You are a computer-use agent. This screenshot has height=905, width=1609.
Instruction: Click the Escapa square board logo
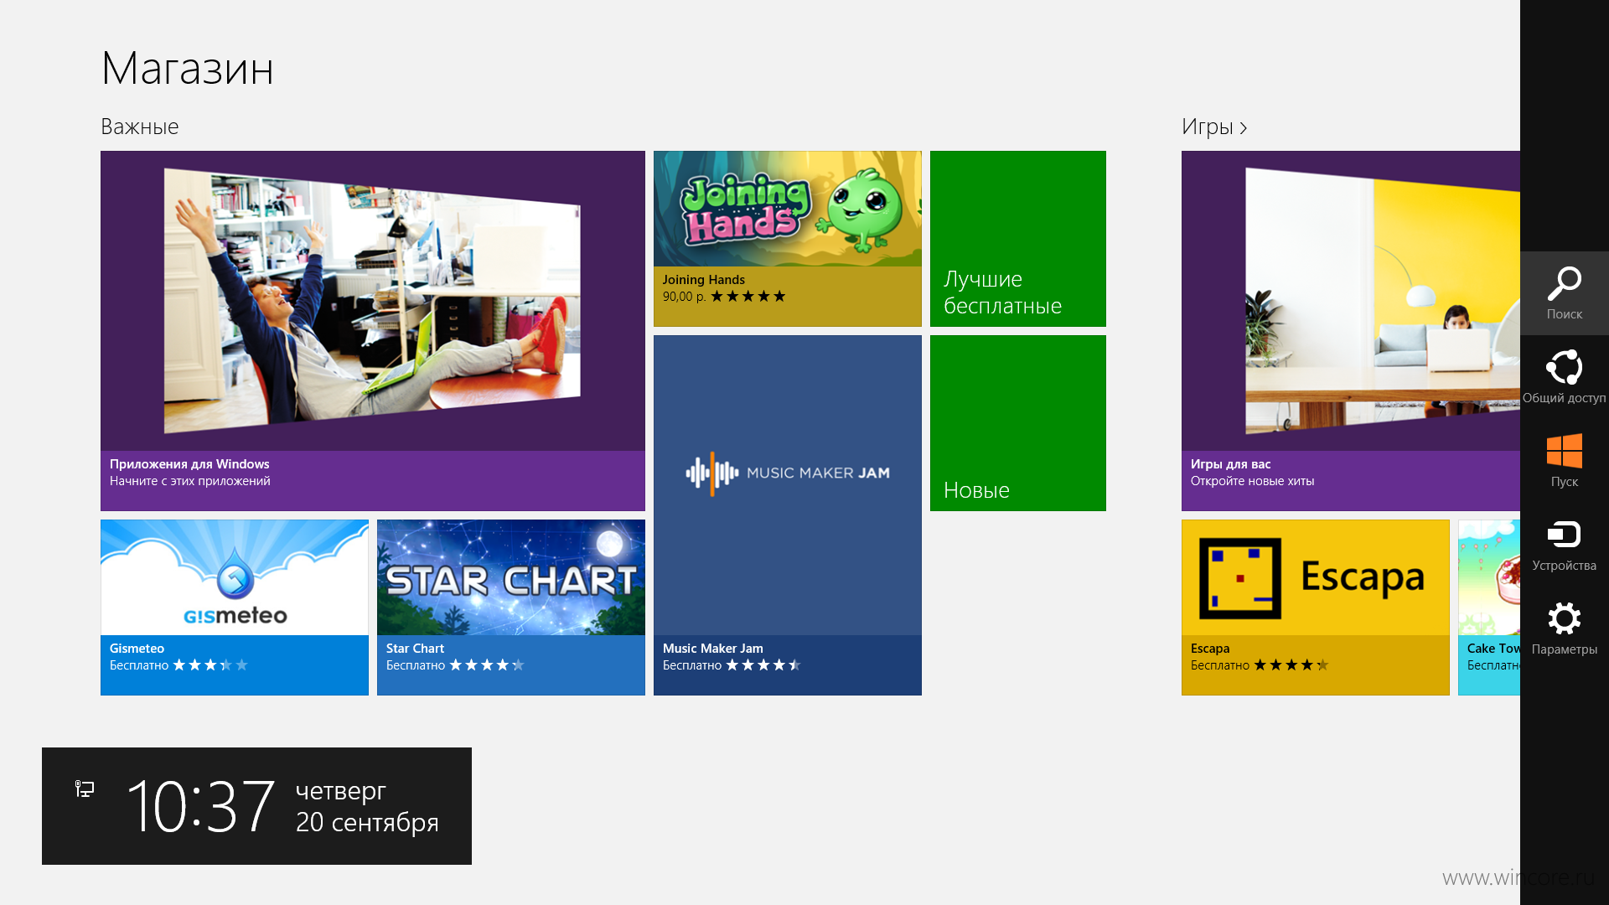(1240, 578)
